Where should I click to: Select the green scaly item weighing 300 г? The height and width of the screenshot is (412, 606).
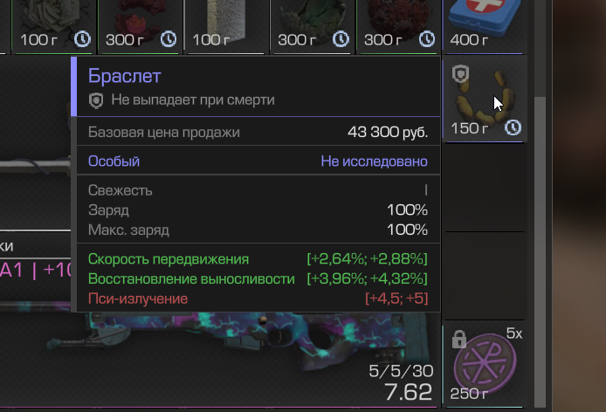(310, 26)
